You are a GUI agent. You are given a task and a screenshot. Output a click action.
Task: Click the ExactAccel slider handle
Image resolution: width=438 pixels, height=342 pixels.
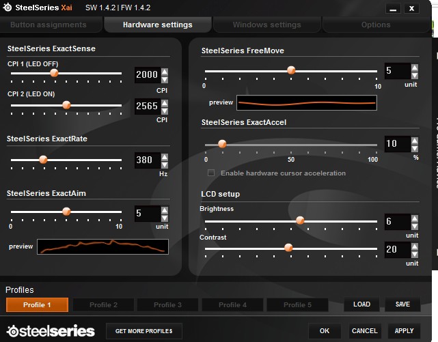coord(222,144)
